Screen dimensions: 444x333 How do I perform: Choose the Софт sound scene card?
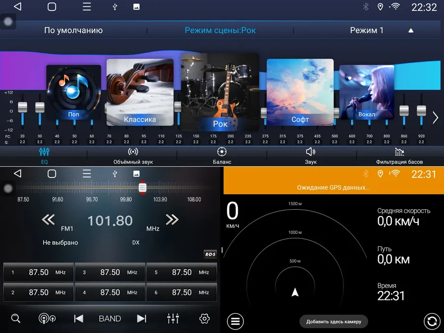(x=300, y=92)
